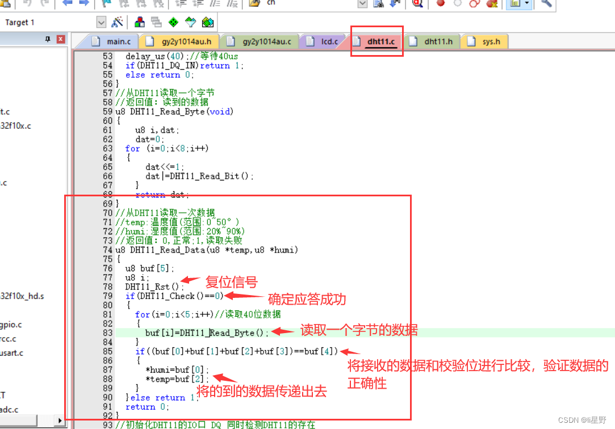
Task: Open the find text combo box dropdown
Action: (x=362, y=3)
